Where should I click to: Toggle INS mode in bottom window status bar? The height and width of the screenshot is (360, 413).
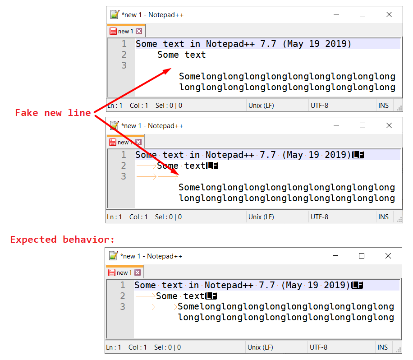click(382, 347)
